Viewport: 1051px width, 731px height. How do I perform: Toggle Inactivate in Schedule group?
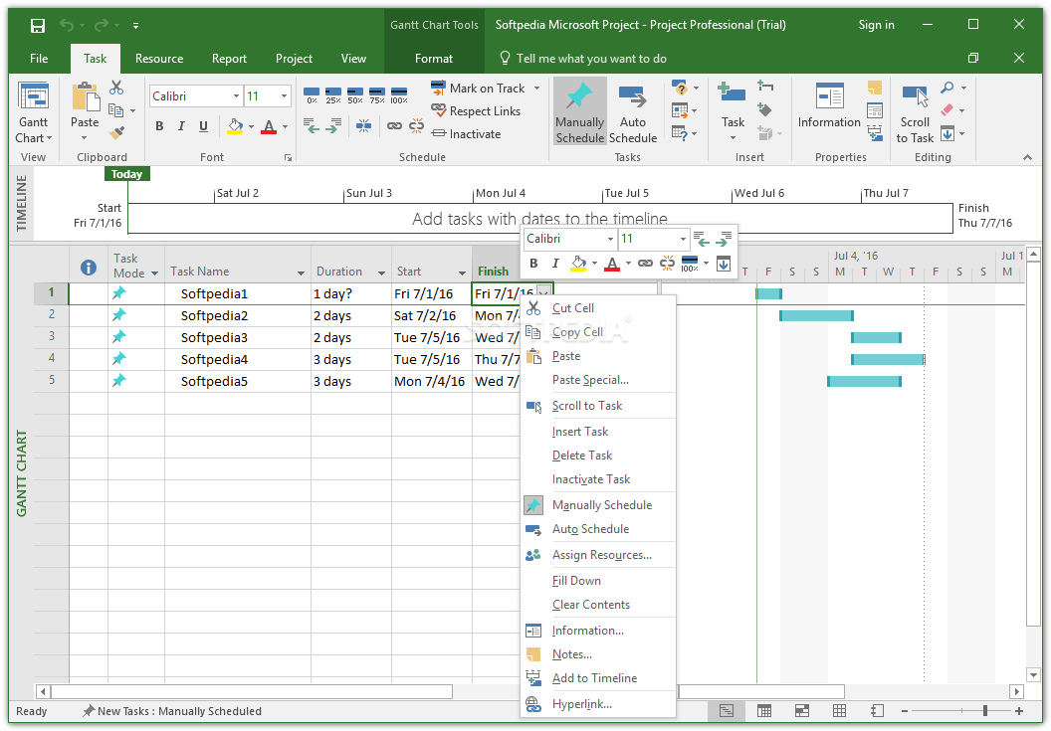click(467, 134)
